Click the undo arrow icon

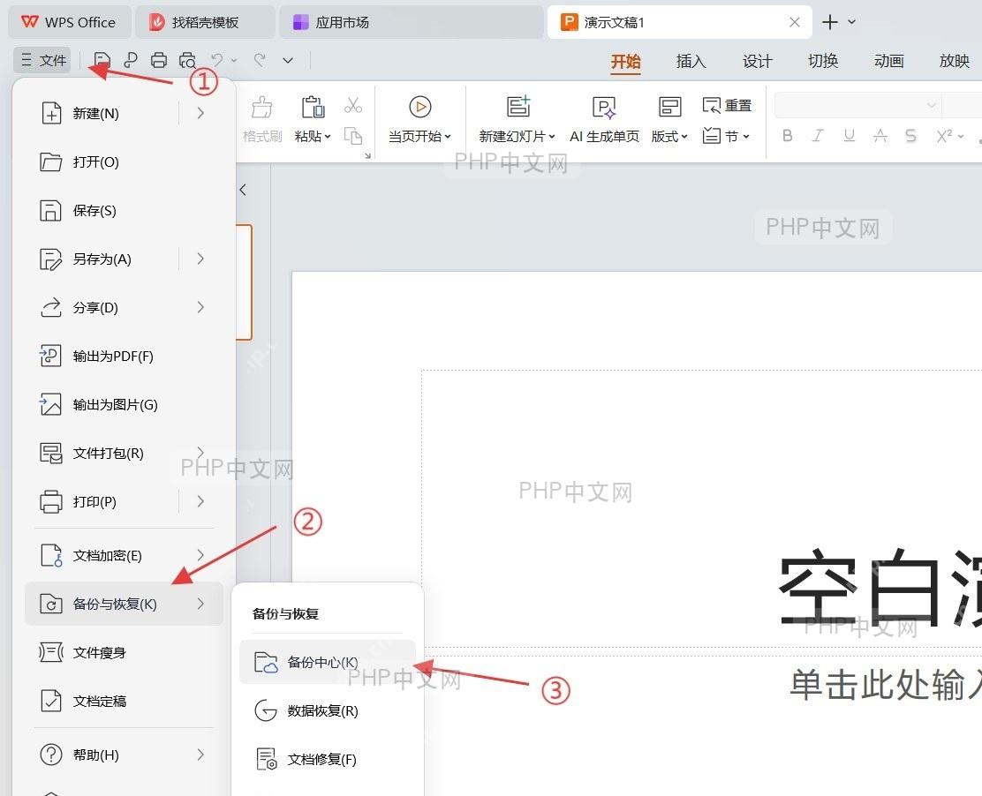(216, 60)
